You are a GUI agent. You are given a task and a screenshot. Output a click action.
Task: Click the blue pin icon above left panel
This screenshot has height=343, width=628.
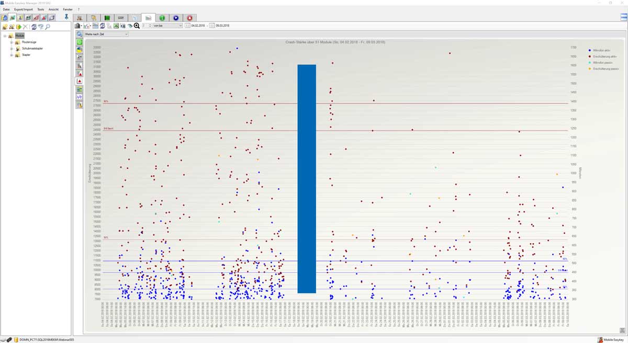(x=66, y=17)
